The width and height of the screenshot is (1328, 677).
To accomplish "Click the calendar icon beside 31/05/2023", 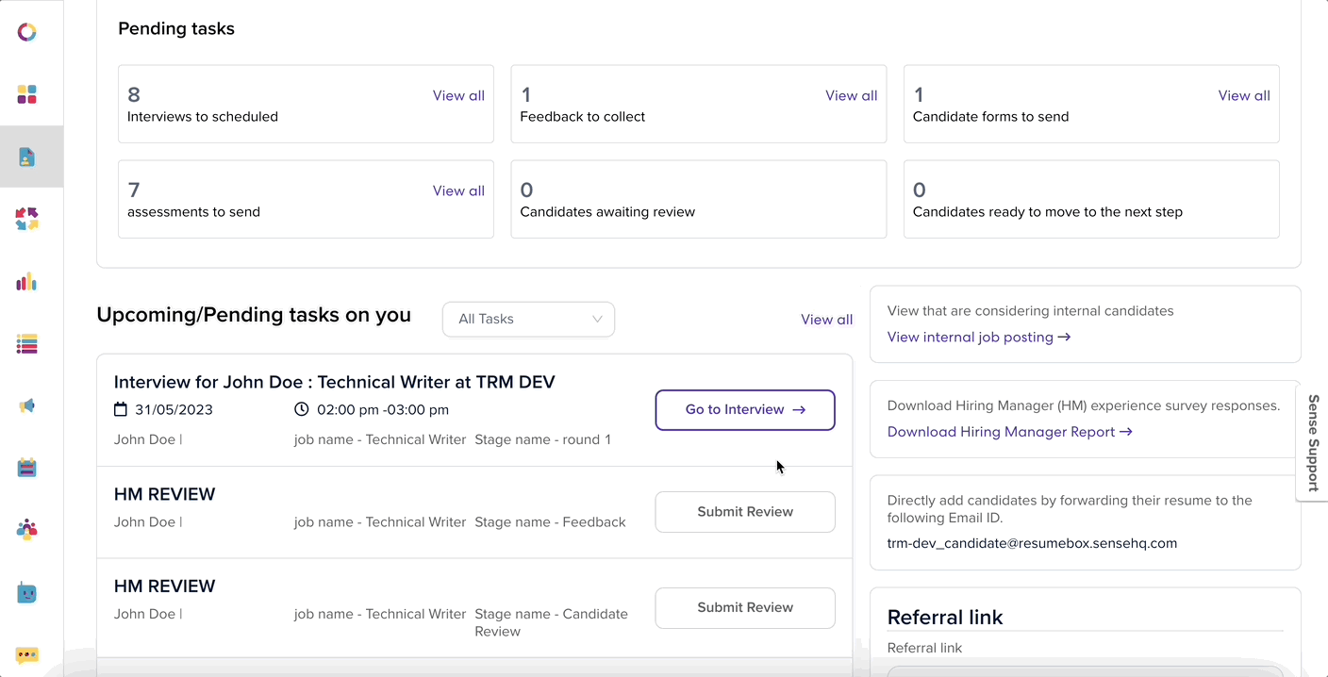I will click(121, 409).
